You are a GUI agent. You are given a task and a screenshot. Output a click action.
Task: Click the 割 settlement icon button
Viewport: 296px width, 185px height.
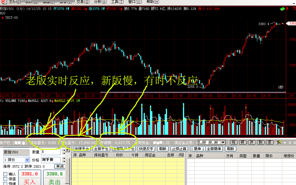261,143
